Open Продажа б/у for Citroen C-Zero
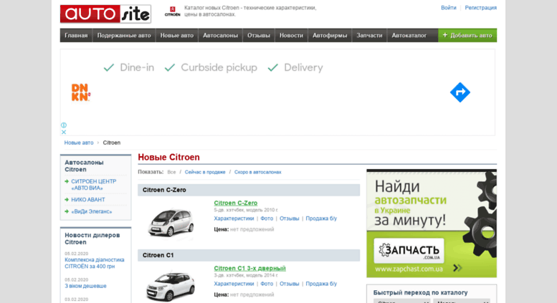557x303 pixels. (x=321, y=218)
